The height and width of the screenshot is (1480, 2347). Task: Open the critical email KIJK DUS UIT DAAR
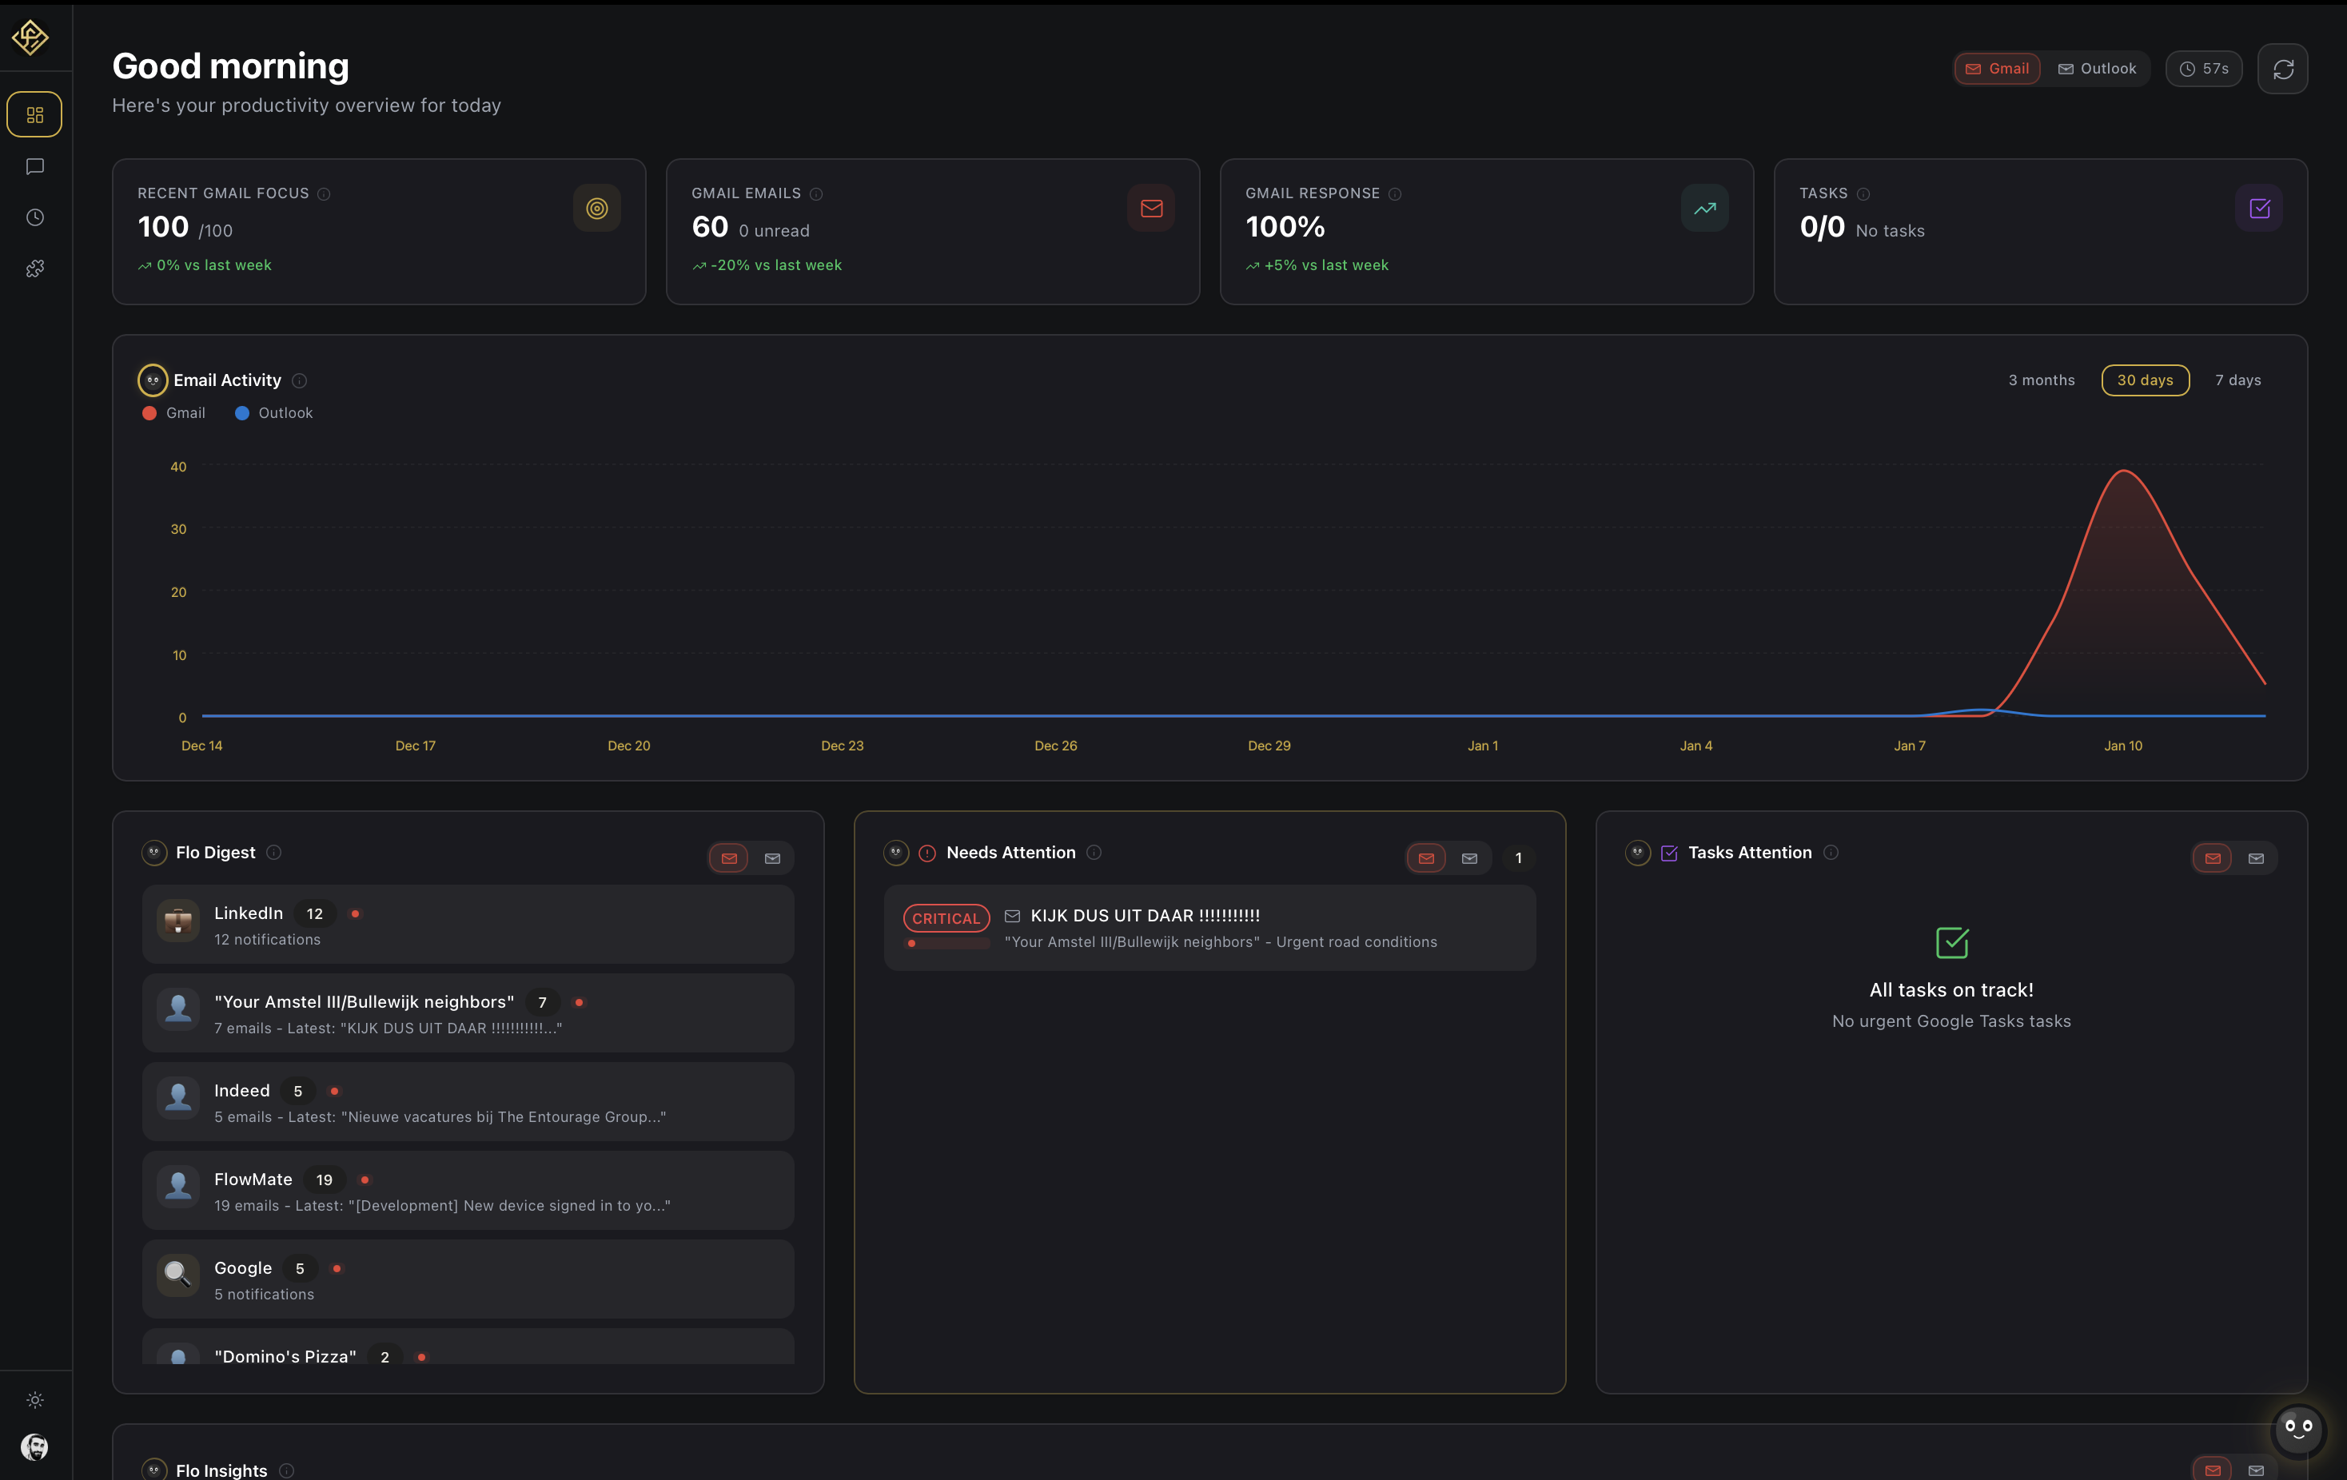(x=1146, y=915)
